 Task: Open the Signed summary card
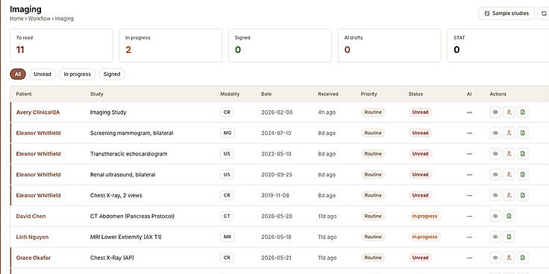pos(280,45)
